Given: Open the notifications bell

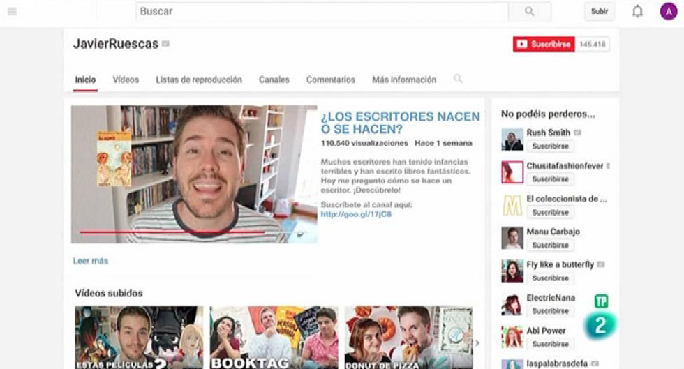Looking at the screenshot, I should click(637, 12).
